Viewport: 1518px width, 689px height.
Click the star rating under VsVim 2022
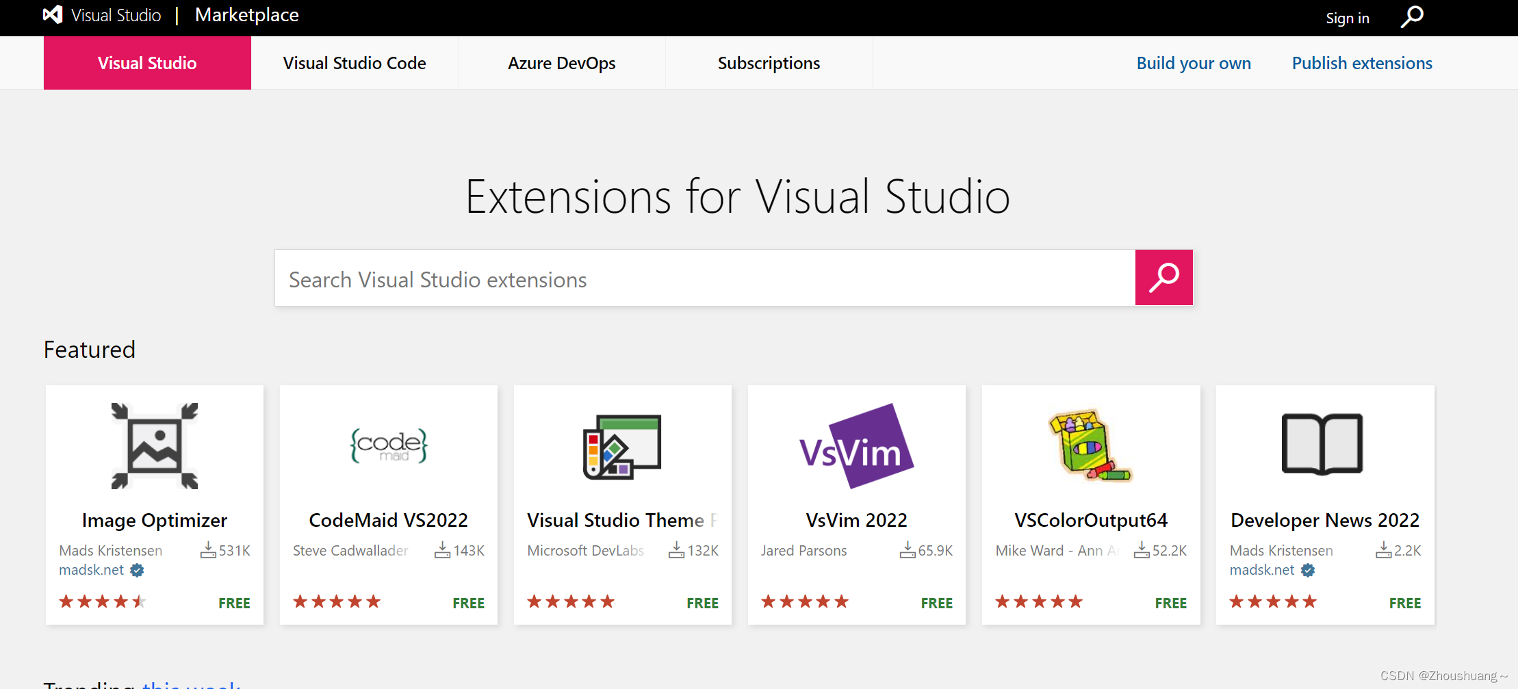pos(805,601)
